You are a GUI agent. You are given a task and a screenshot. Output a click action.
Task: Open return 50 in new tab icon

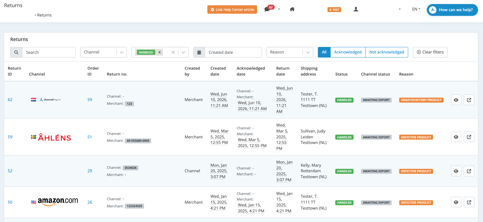(469, 202)
